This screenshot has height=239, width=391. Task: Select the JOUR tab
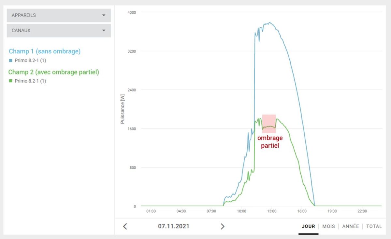point(308,226)
